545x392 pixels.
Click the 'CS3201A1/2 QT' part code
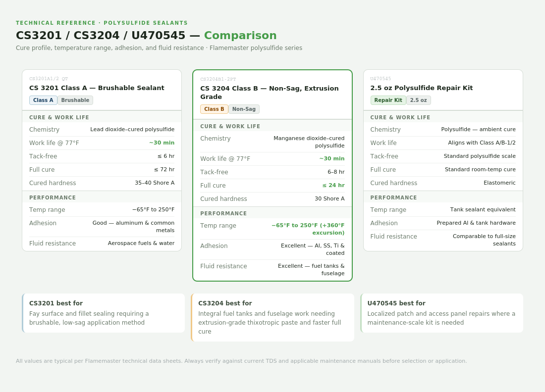click(x=49, y=79)
